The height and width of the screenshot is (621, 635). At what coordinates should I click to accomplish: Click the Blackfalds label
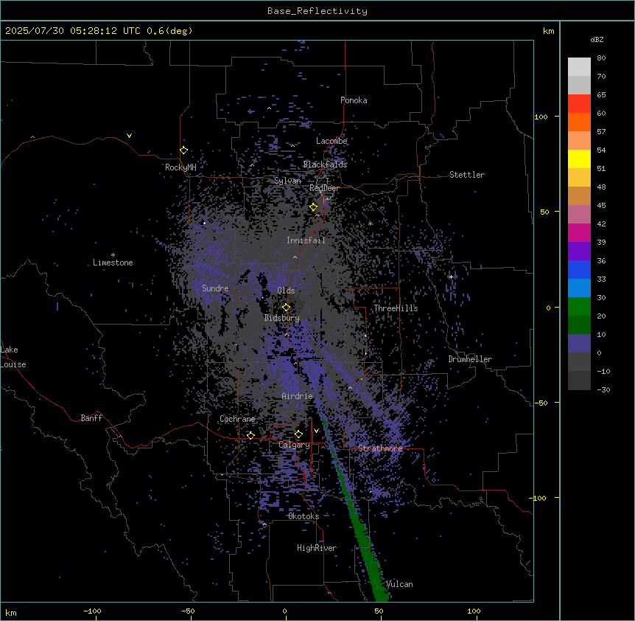point(325,164)
